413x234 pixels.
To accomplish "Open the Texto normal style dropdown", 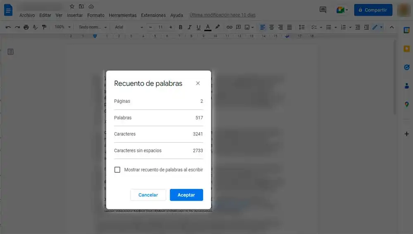I will 93,27.
